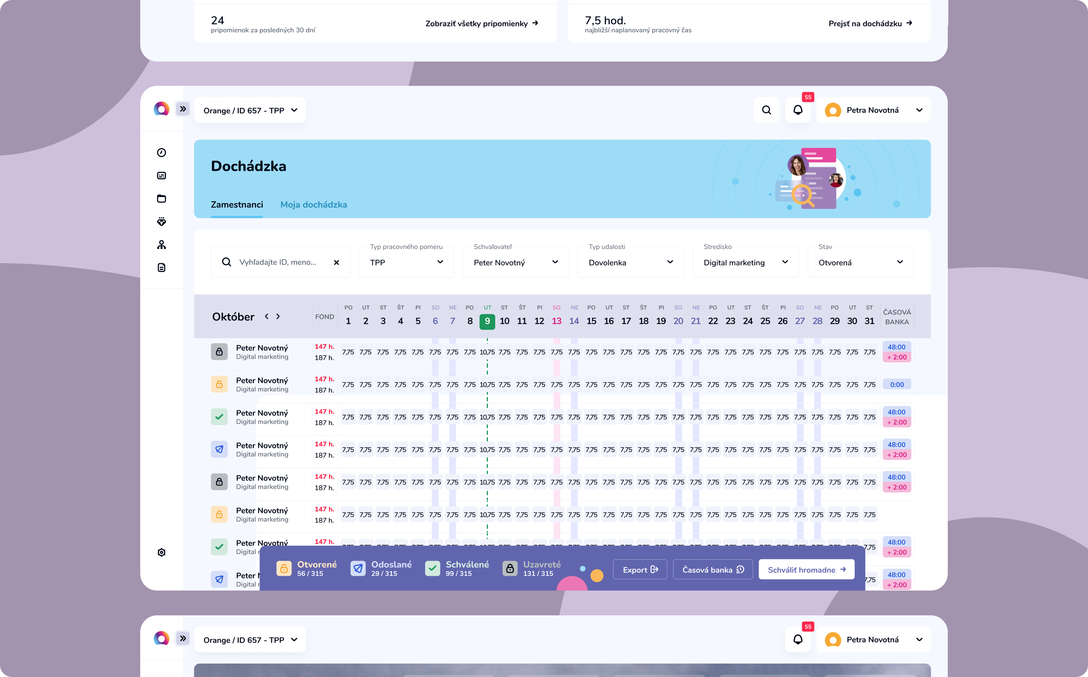Screen dimensions: 1088x677
Task: Open the diamond benefits icon in the sidebar
Action: 162,222
